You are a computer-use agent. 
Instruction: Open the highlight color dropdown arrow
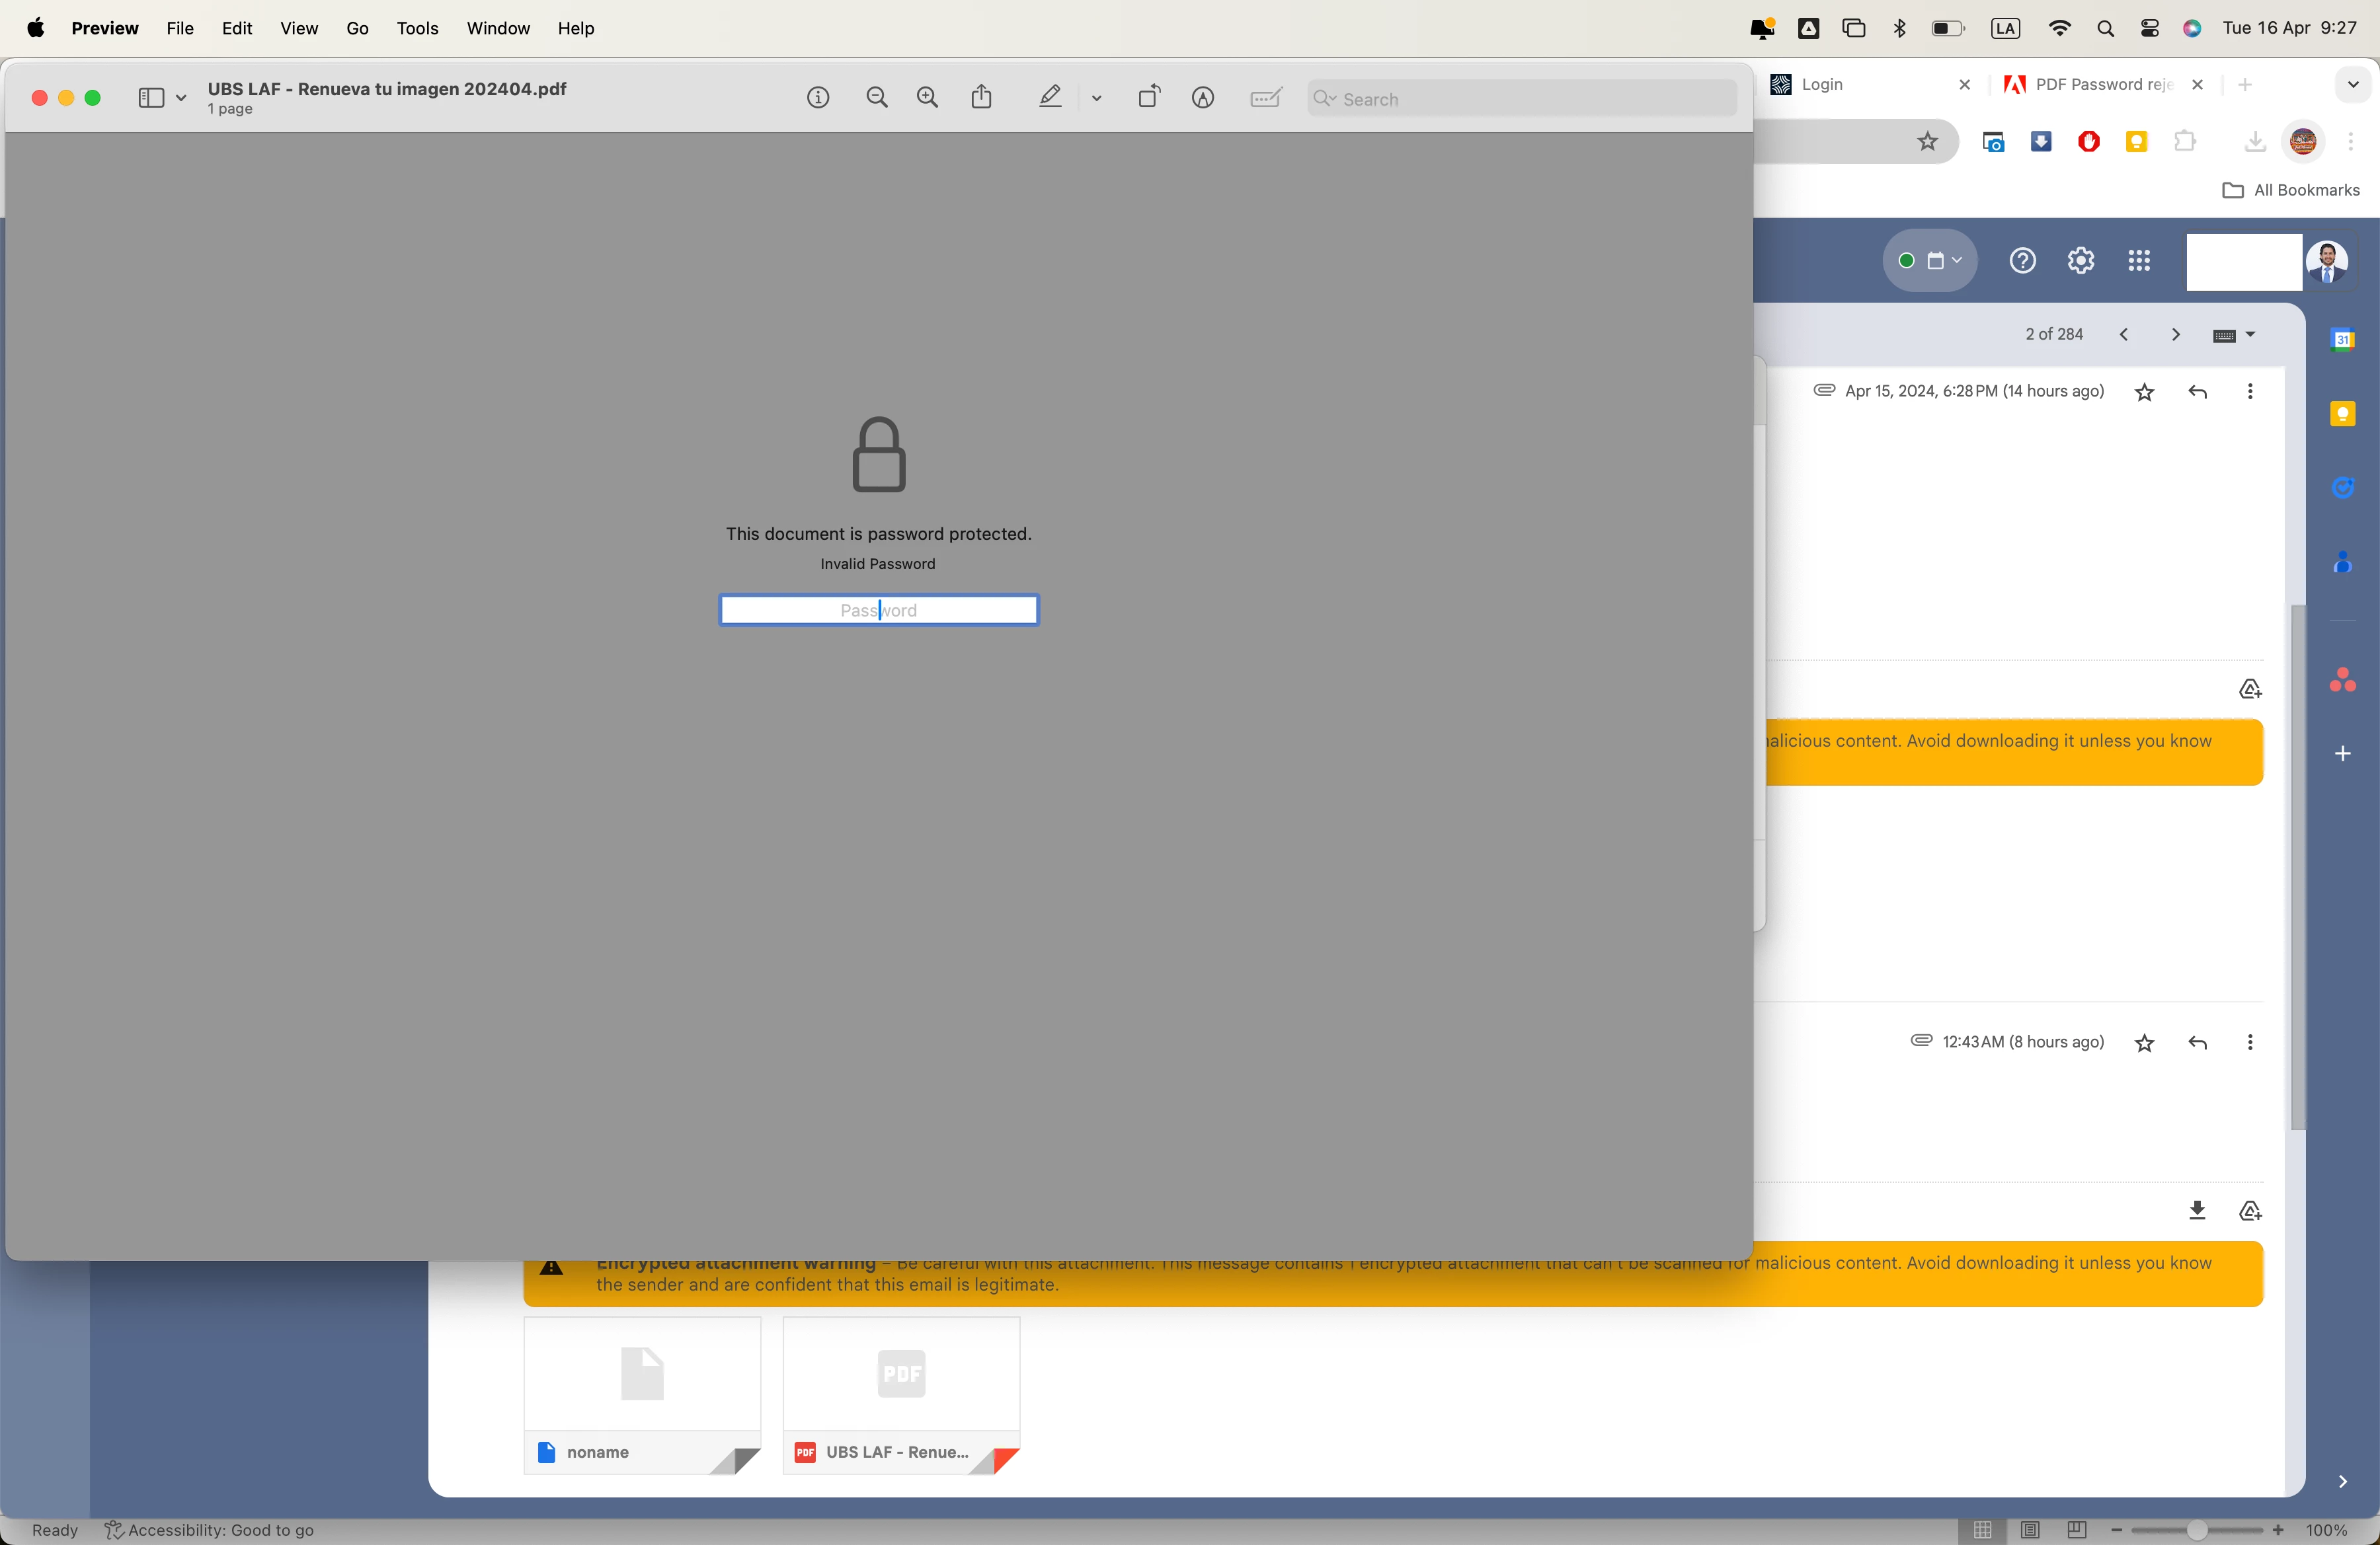coord(1097,98)
